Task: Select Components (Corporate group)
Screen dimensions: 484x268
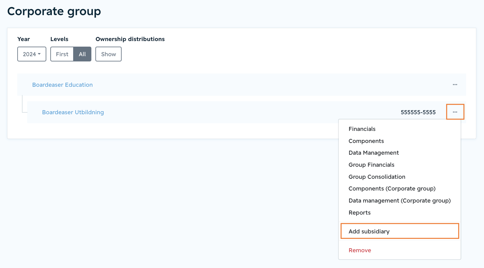Action: point(400,189)
